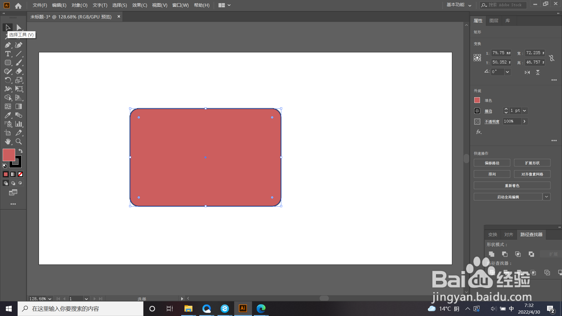Swap fill and stroke colors
Screen dimensions: 562x316
(x=20, y=151)
